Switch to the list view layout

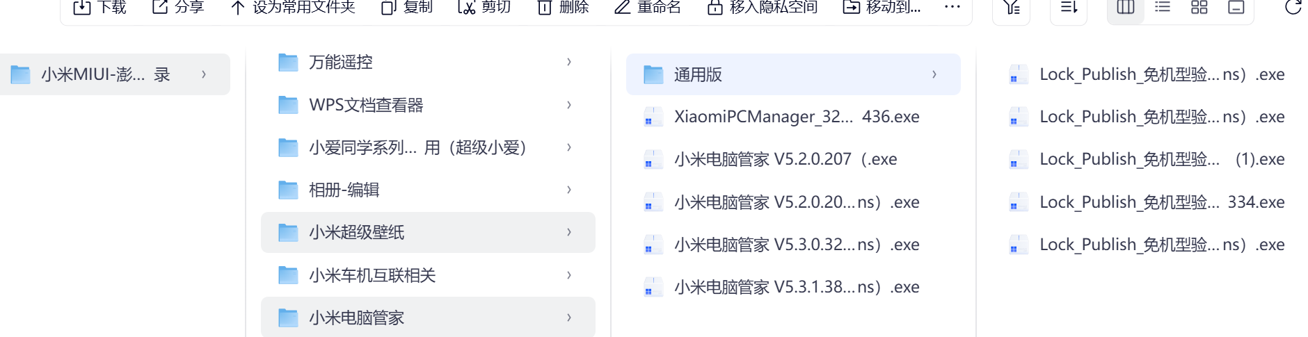1163,8
